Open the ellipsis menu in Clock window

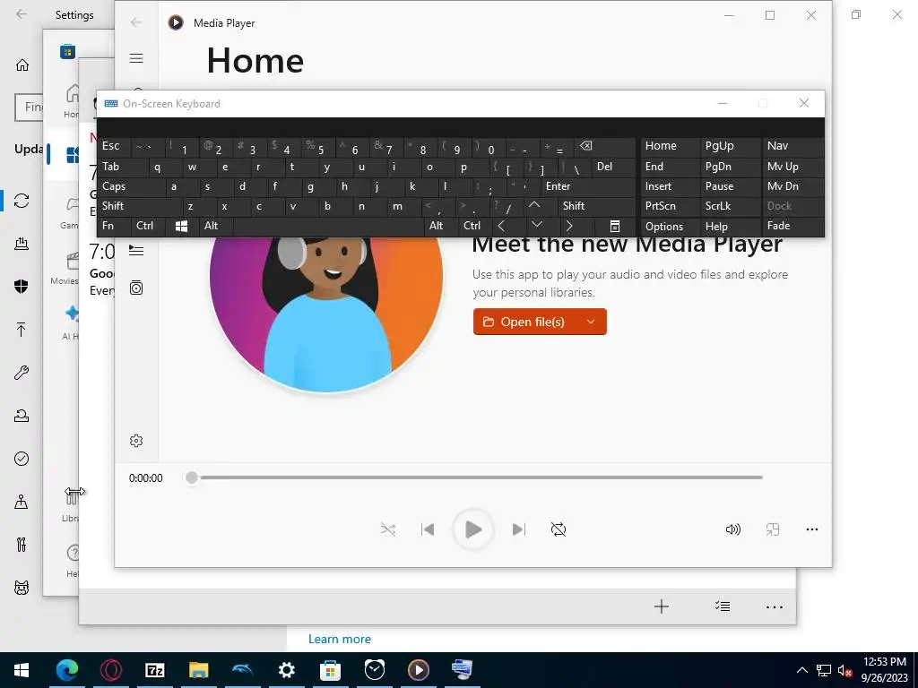pyautogui.click(x=775, y=607)
